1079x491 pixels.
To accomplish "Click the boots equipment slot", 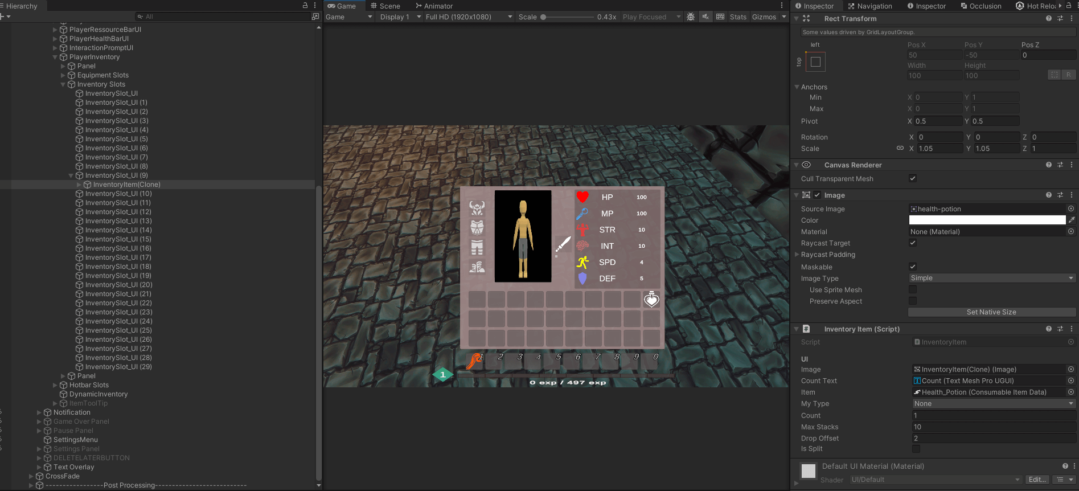I will click(477, 267).
